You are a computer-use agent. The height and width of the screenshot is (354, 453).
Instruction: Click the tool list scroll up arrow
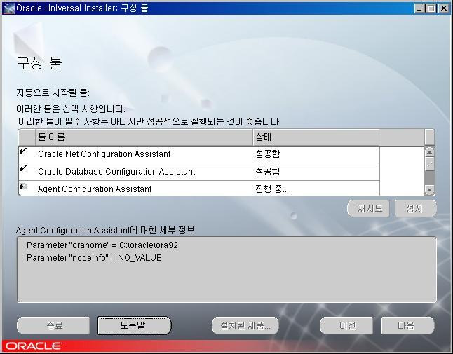click(430, 152)
